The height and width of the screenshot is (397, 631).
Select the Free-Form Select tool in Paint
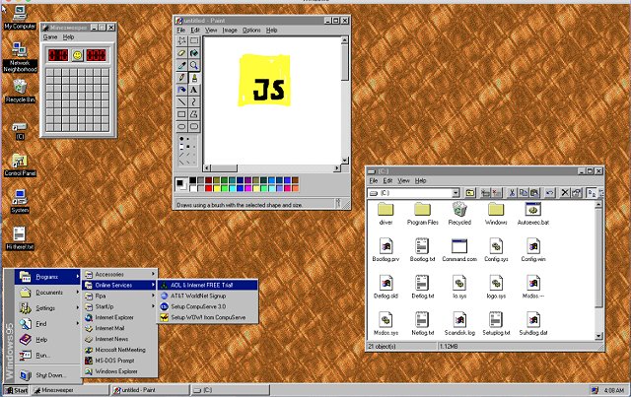point(181,40)
